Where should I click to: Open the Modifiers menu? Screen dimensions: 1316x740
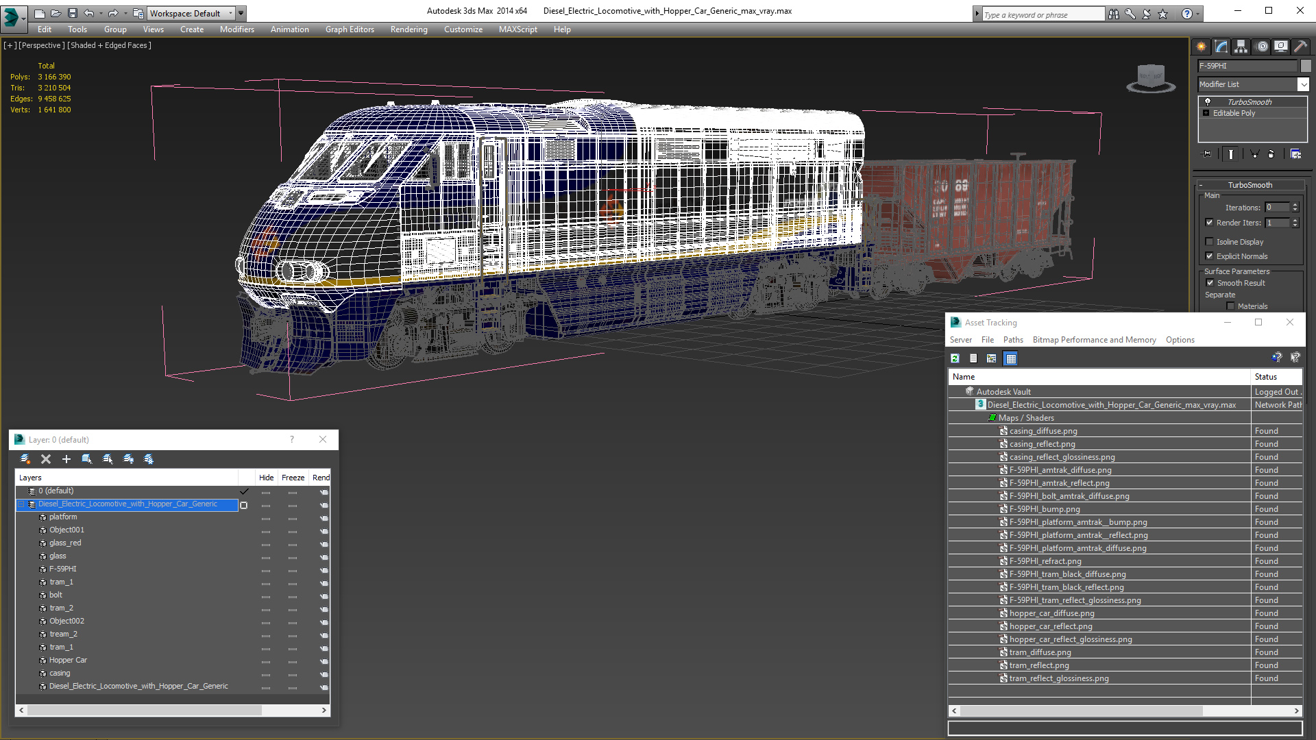click(x=236, y=29)
